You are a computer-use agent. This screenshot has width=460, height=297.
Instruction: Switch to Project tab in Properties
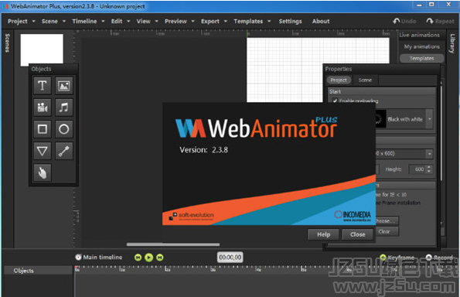(x=339, y=80)
